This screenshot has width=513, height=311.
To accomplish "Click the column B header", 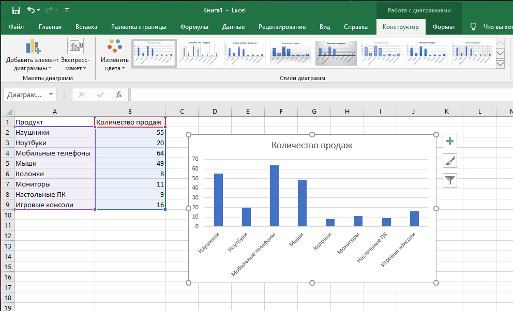I will [130, 112].
